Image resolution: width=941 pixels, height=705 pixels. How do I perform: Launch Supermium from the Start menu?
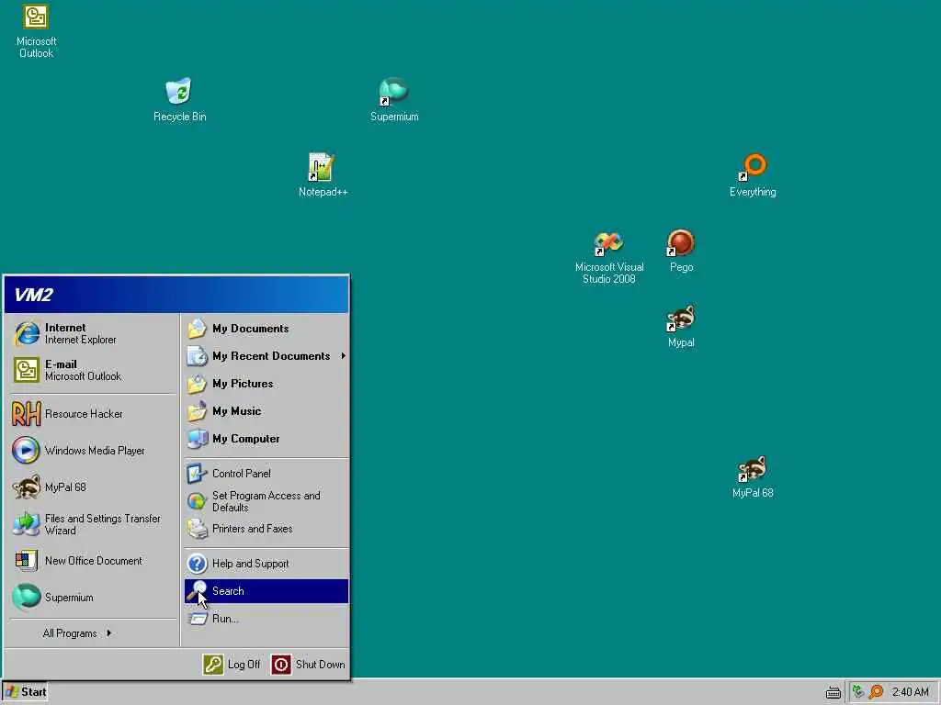[93, 597]
